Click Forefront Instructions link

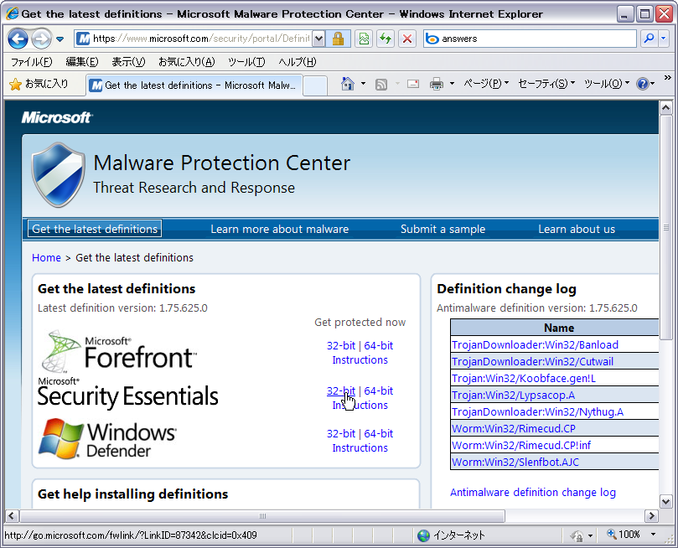tap(360, 360)
